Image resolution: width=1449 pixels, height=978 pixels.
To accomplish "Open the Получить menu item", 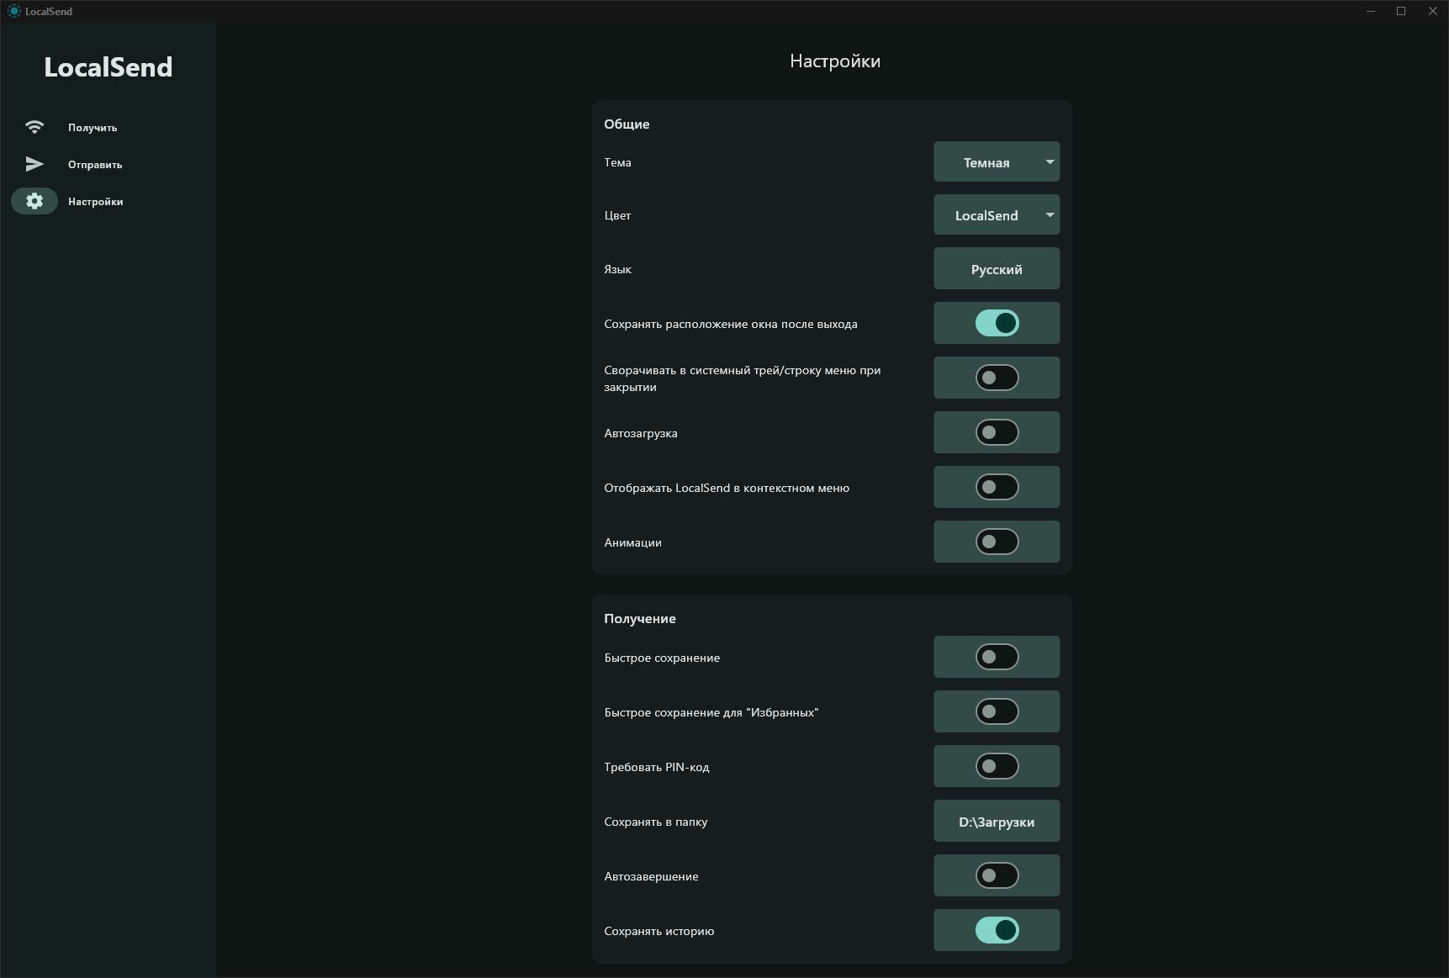I will pyautogui.click(x=93, y=128).
